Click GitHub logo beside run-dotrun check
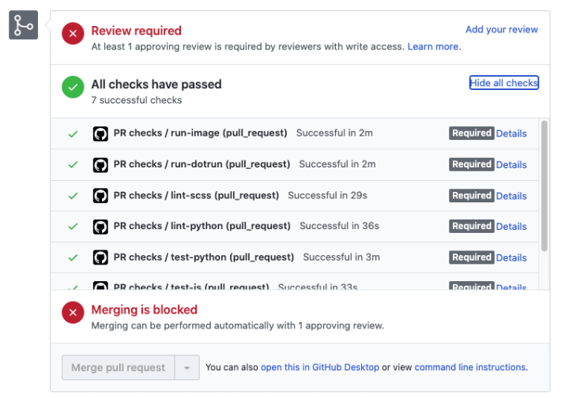This screenshot has height=398, width=569. pos(100,164)
